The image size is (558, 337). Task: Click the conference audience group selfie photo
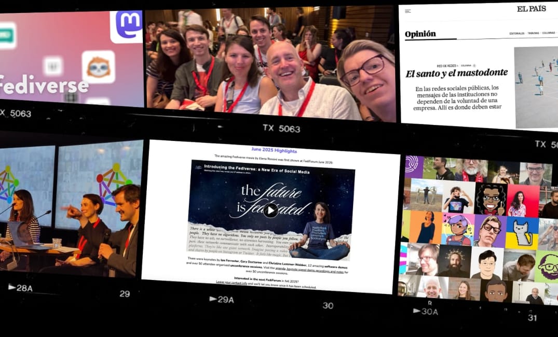[x=270, y=64]
